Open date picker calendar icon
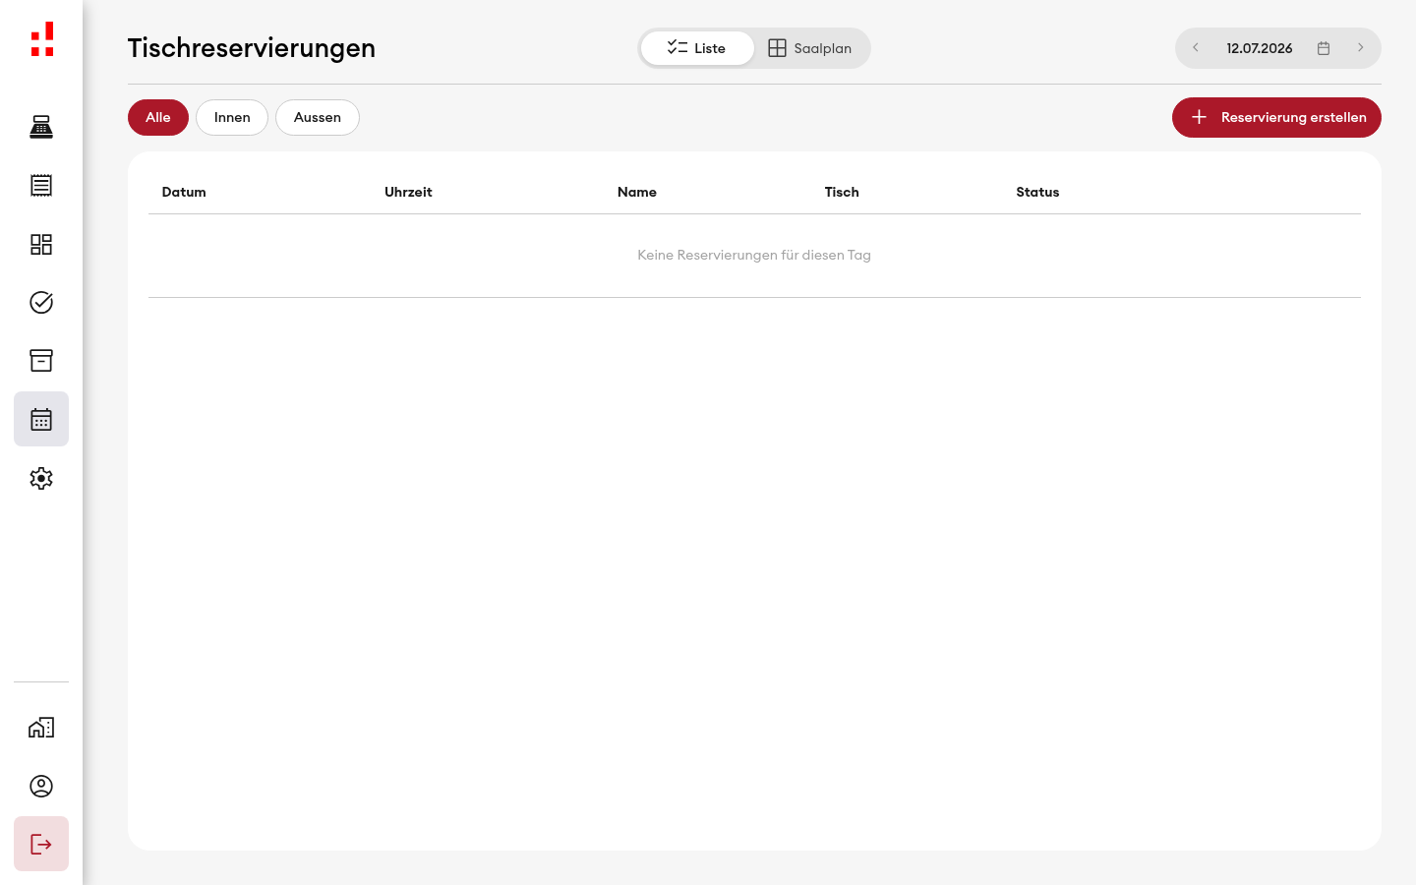The image size is (1416, 885). [1324, 48]
